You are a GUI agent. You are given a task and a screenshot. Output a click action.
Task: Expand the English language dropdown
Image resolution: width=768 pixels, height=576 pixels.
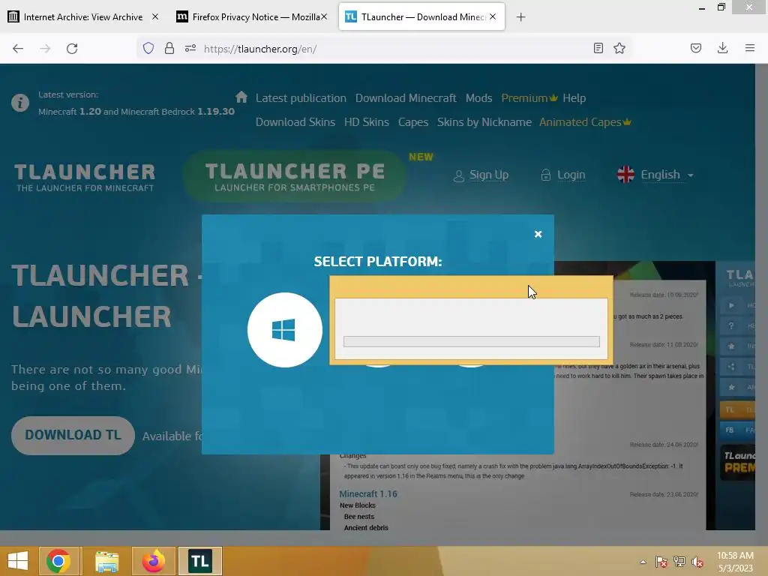click(655, 174)
